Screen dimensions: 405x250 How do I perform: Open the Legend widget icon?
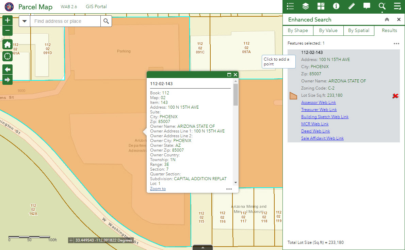pyautogui.click(x=290, y=6)
